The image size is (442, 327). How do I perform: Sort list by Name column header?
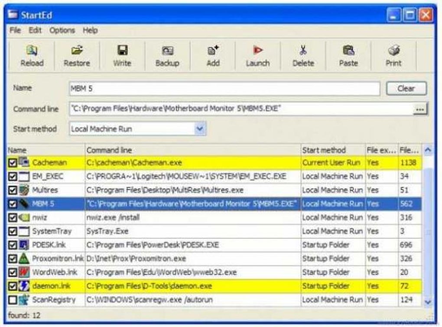click(x=45, y=150)
